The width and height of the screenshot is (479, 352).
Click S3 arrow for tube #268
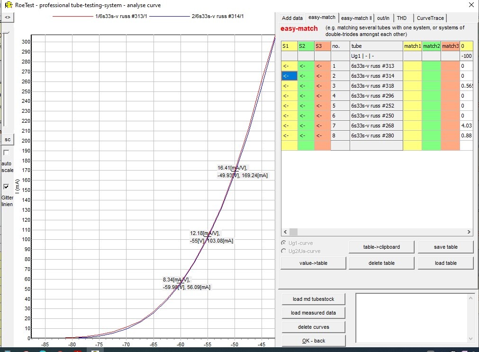322,126
